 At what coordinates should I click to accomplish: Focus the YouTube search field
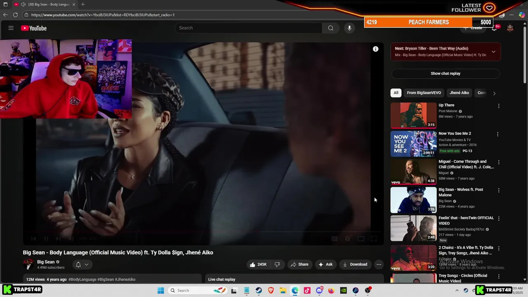(248, 28)
